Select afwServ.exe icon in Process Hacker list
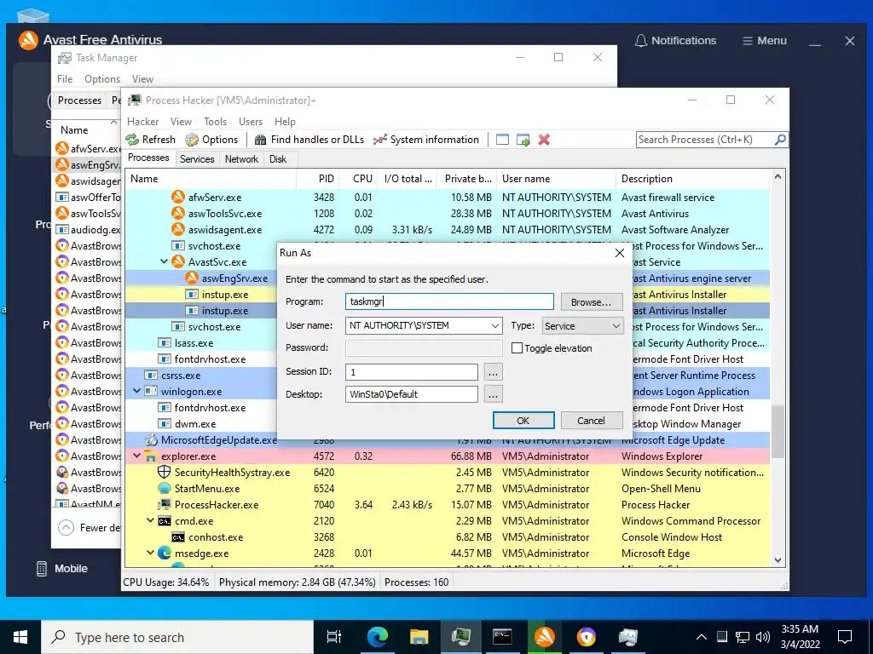Viewport: 873px width, 654px height. pyautogui.click(x=178, y=197)
